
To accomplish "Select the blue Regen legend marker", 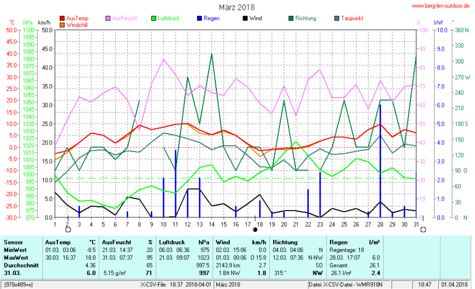I will tap(199, 19).
